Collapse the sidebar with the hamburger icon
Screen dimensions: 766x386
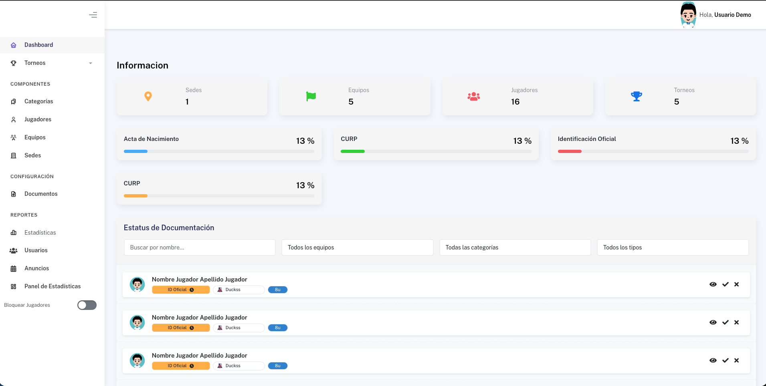pos(93,15)
